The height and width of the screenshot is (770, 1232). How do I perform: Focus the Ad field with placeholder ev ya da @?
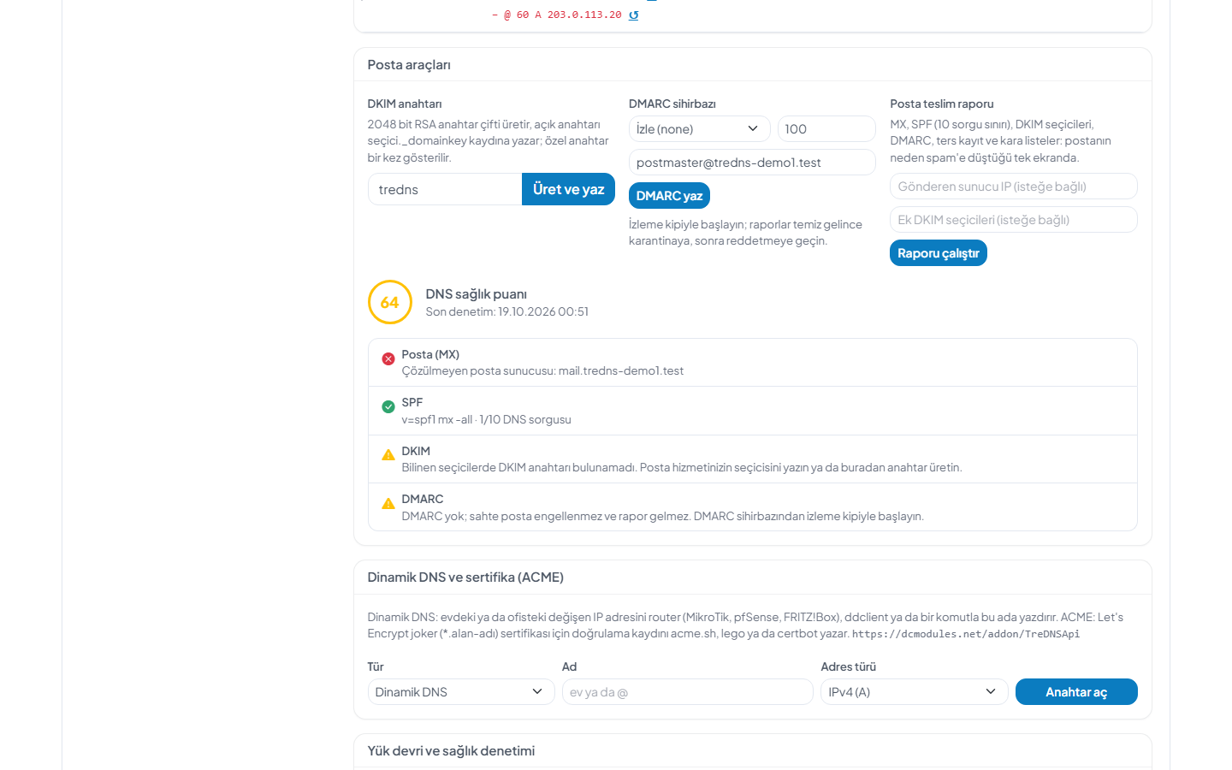point(687,692)
